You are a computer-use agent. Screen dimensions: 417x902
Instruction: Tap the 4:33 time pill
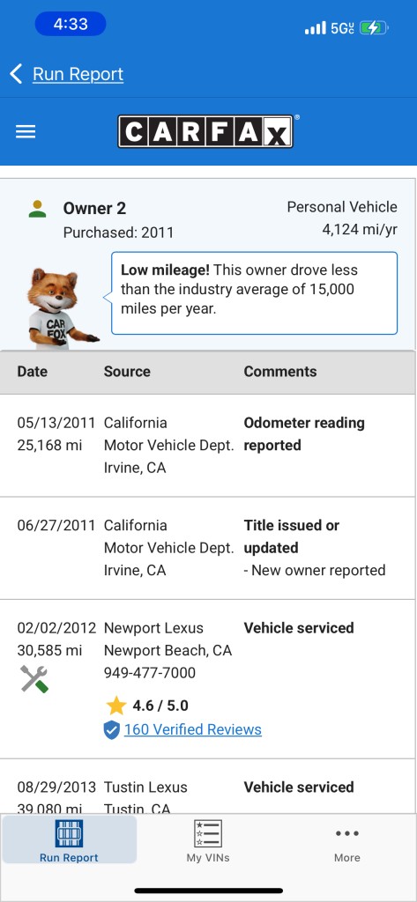[x=71, y=24]
